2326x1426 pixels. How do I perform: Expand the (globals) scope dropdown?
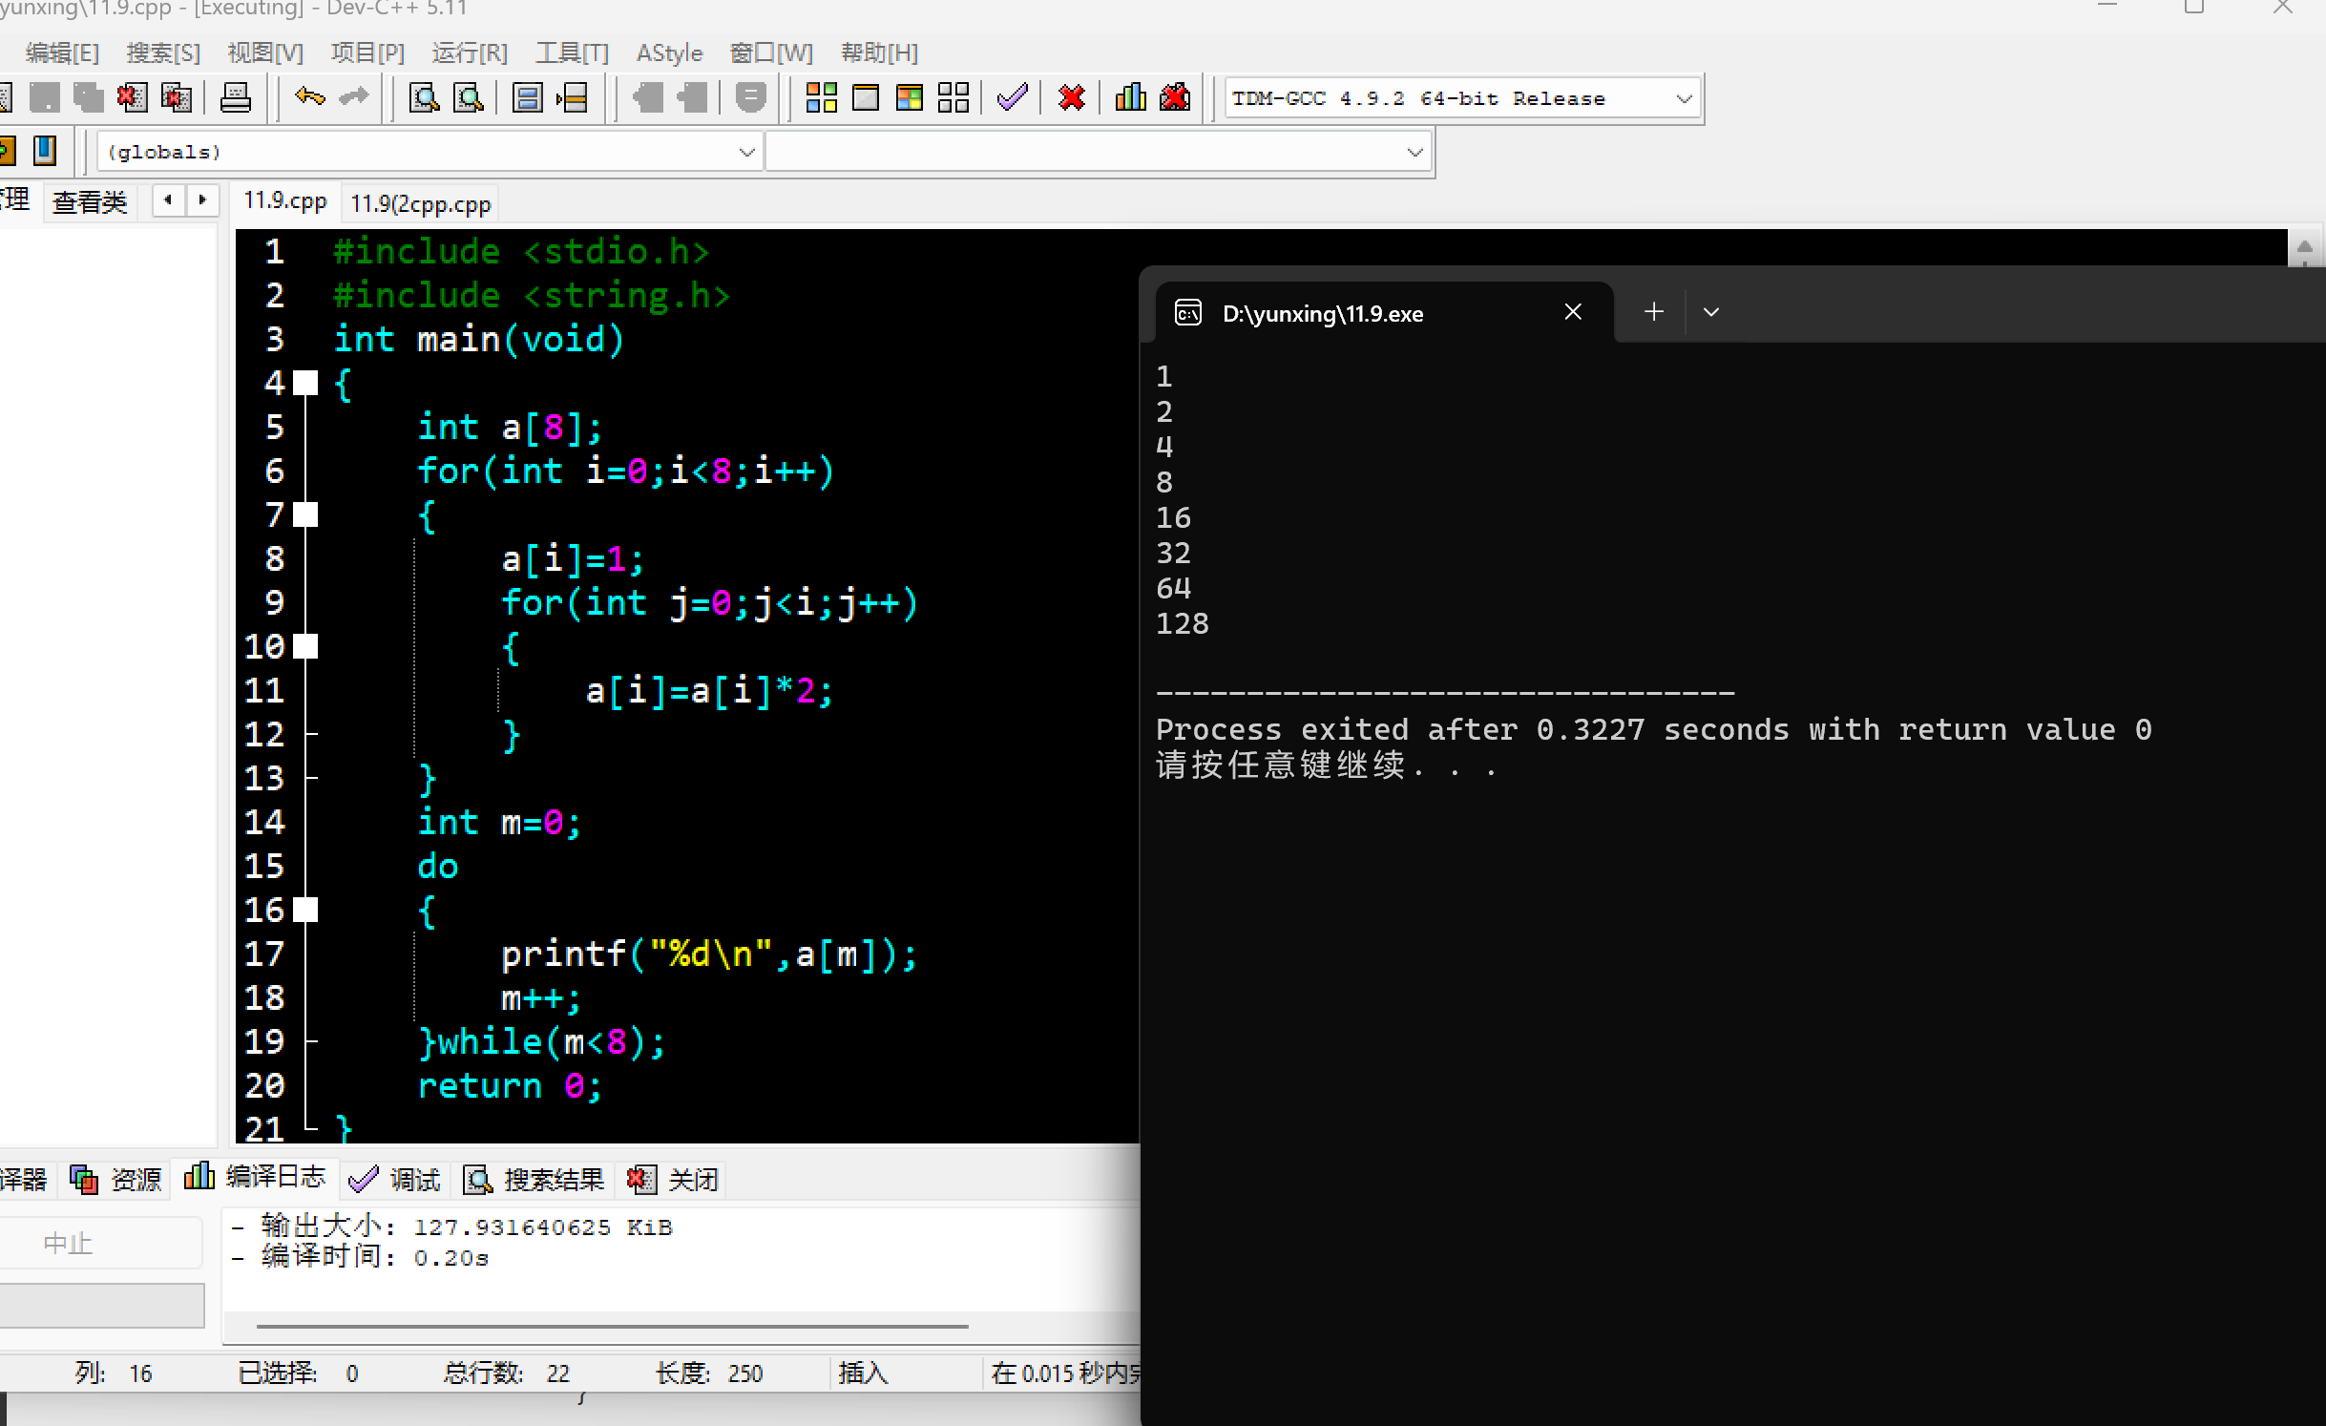click(746, 152)
